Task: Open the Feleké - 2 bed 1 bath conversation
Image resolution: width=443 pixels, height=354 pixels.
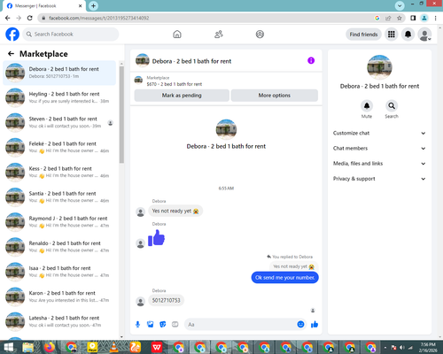Action: 59,148
